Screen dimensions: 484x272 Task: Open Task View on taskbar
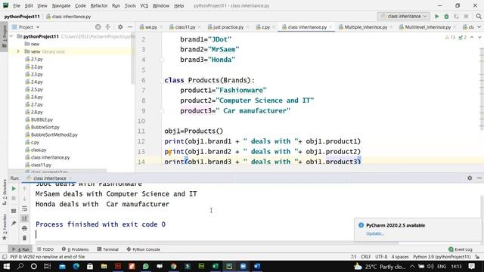[47, 266]
